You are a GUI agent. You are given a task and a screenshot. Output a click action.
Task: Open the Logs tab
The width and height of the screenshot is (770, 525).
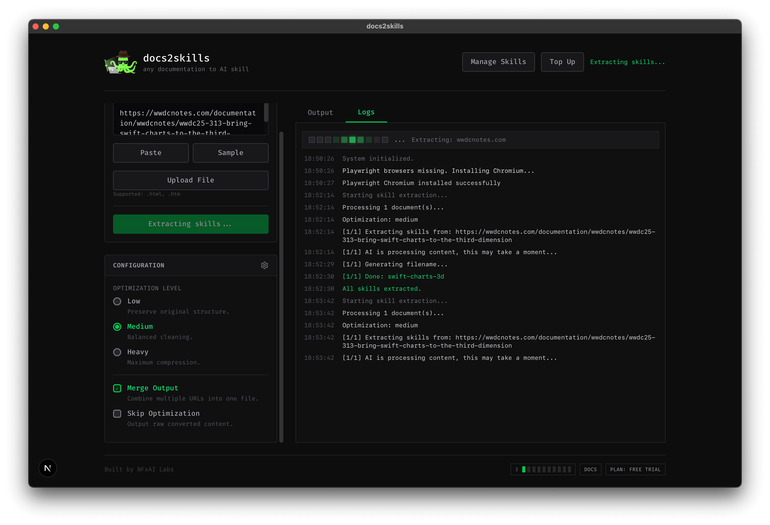(x=366, y=112)
